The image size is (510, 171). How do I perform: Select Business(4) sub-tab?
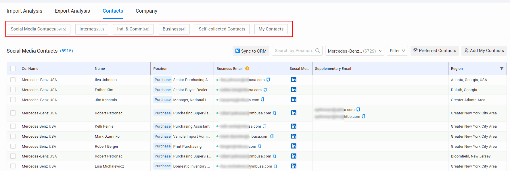coord(174,29)
